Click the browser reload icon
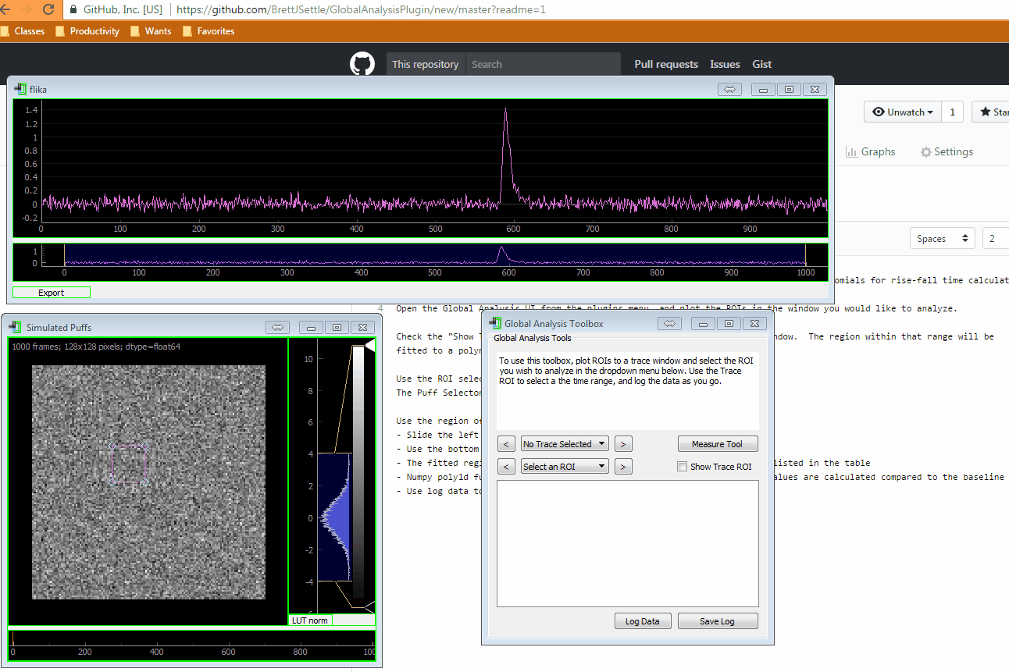This screenshot has width=1009, height=672. [48, 9]
